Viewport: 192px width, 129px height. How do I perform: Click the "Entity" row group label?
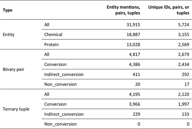coord(9,34)
